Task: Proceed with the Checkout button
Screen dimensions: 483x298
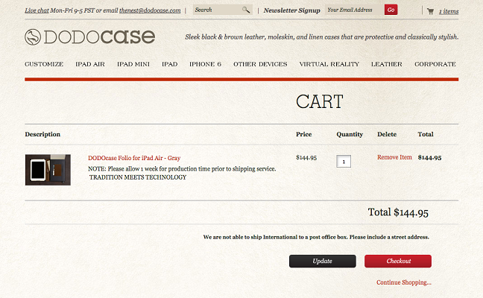Action: [398, 261]
